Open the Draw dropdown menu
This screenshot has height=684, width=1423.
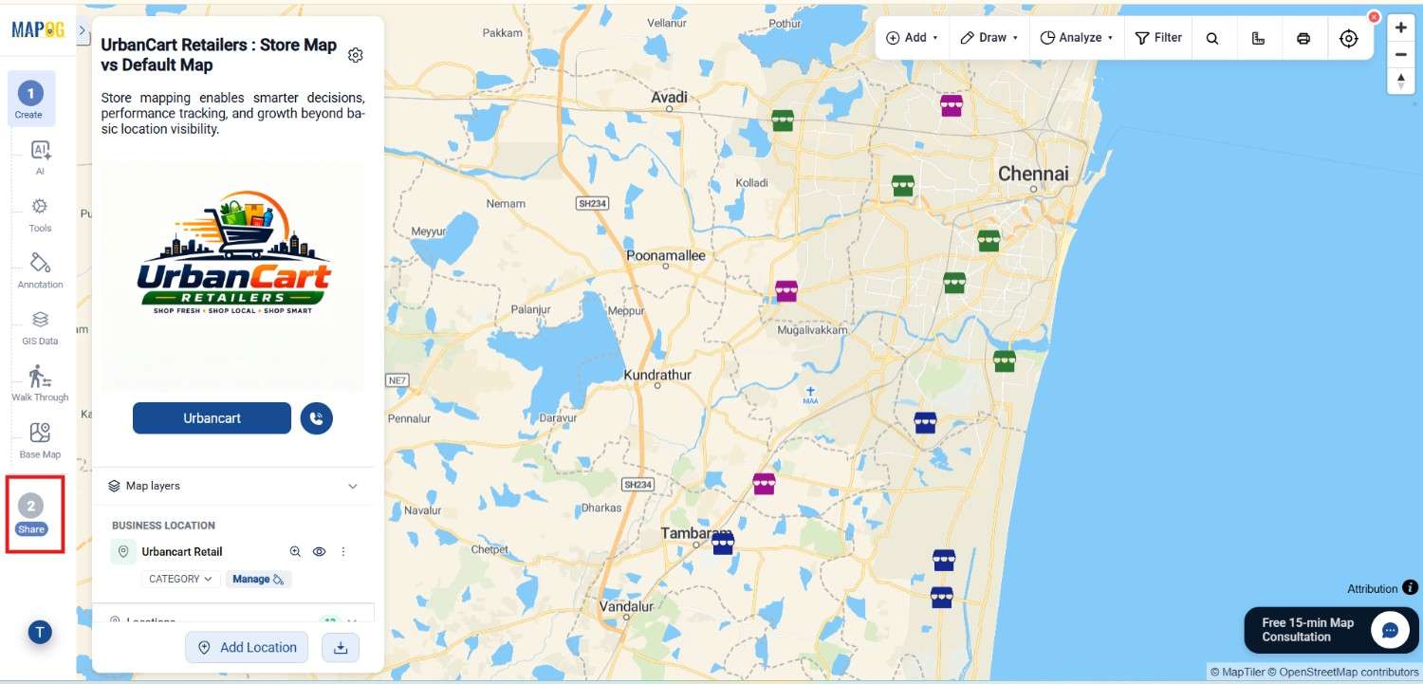[989, 38]
